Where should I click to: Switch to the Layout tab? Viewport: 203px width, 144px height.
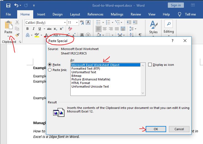coord(75,14)
